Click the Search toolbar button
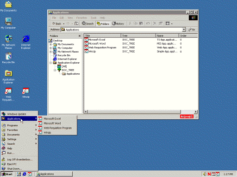 point(87,24)
